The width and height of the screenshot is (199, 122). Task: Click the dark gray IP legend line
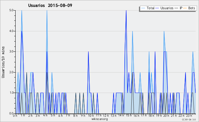[176, 8]
